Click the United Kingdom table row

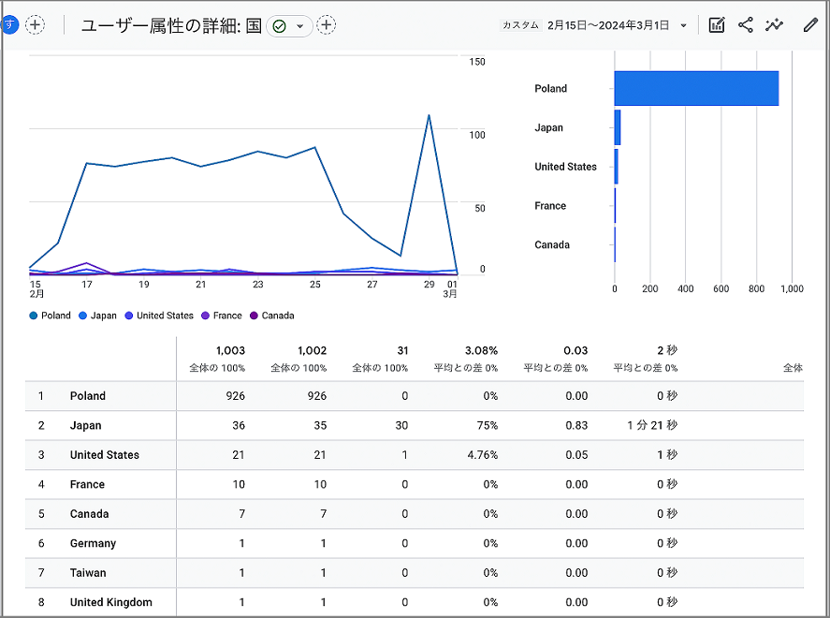pyautogui.click(x=110, y=602)
